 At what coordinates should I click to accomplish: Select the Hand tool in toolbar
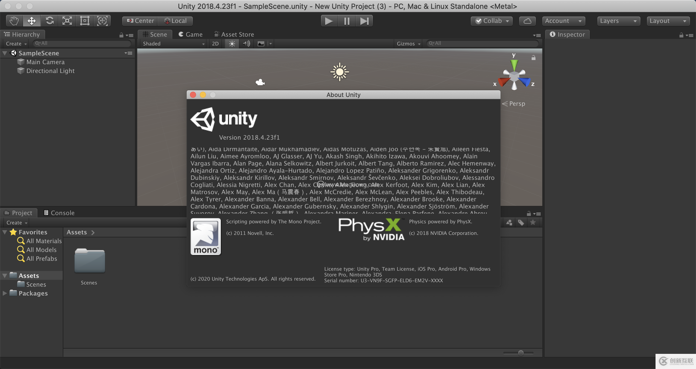click(14, 21)
